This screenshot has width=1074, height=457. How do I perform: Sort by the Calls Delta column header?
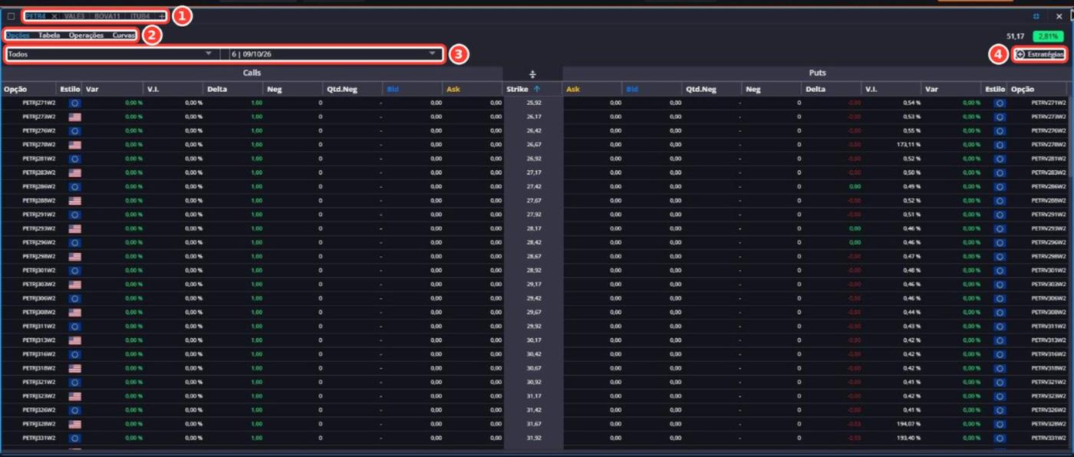tap(216, 90)
